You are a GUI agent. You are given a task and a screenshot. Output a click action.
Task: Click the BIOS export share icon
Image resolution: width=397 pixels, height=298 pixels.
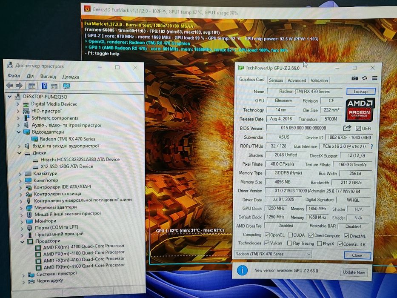[347, 128]
